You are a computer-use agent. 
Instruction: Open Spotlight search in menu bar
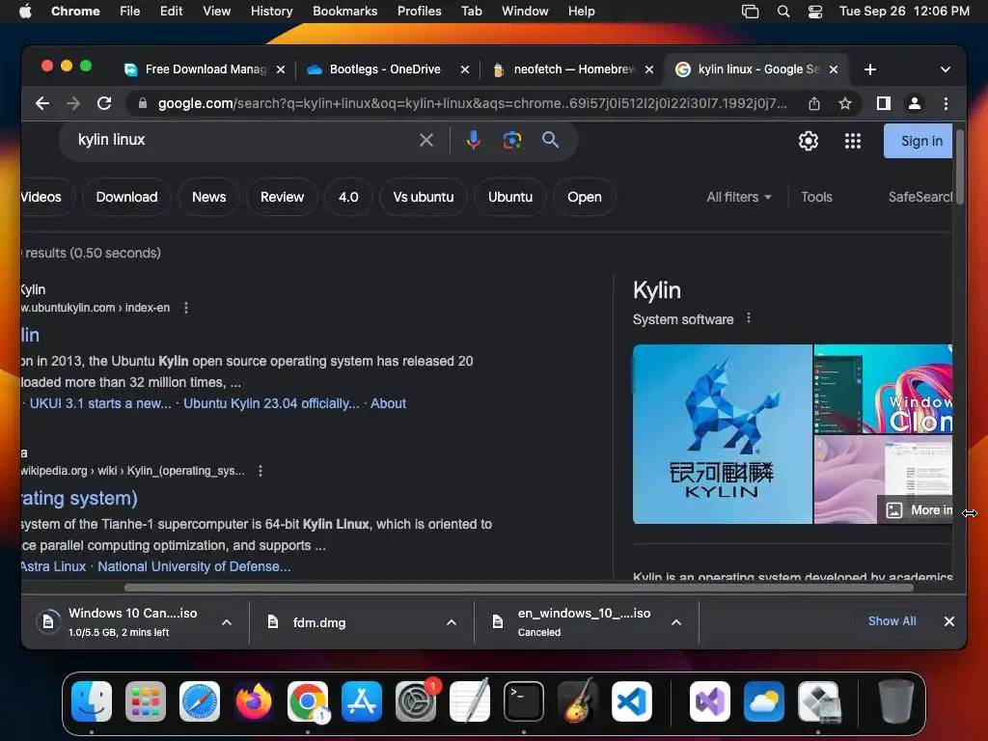click(x=783, y=12)
